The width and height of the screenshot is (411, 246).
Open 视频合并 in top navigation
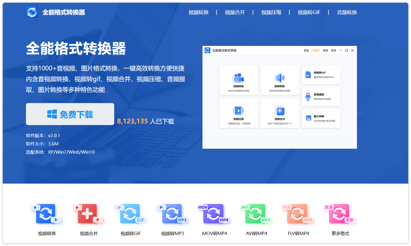coord(234,12)
